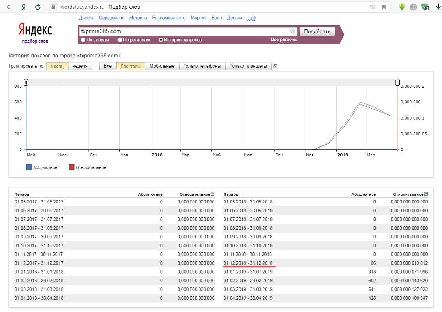Click the Подобрать button
This screenshot has width=442, height=312.
pyautogui.click(x=317, y=31)
